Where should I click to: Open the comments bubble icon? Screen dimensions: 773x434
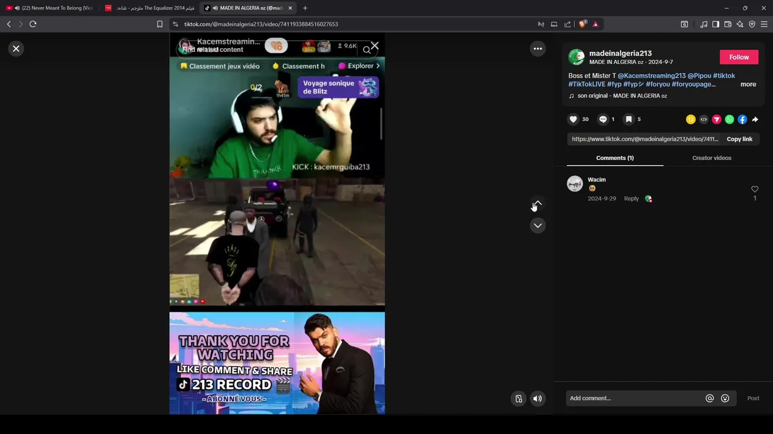click(x=603, y=119)
